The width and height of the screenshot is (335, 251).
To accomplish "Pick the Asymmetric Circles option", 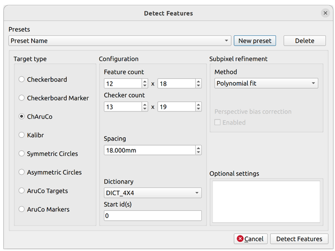I will click(x=22, y=172).
